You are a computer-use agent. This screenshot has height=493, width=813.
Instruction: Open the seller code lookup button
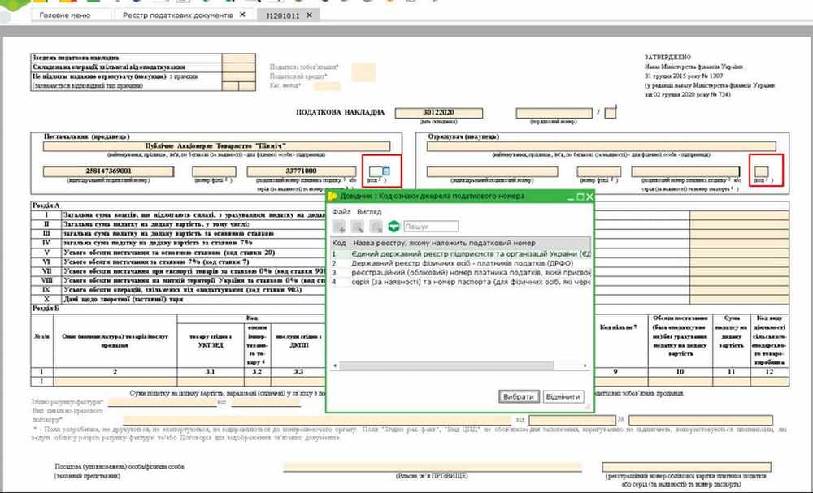386,171
